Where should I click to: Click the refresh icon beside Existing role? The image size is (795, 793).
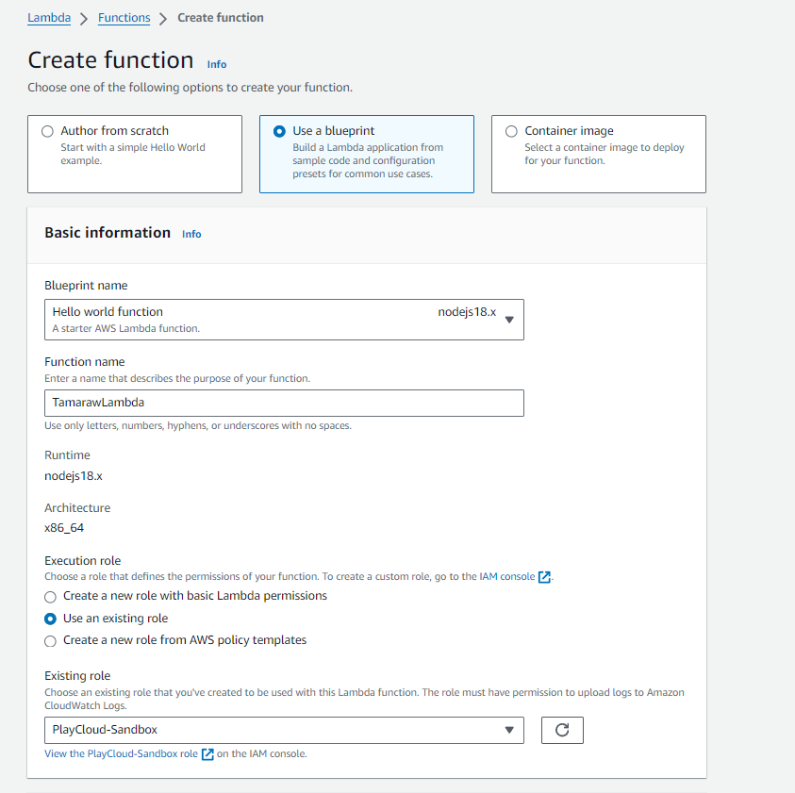(x=562, y=730)
